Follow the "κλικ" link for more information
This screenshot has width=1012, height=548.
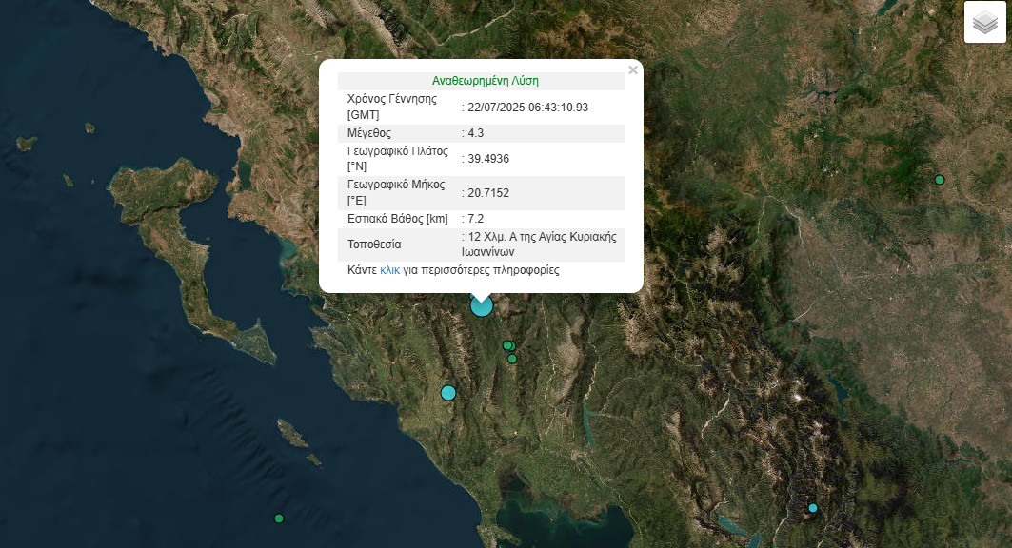pyautogui.click(x=389, y=270)
